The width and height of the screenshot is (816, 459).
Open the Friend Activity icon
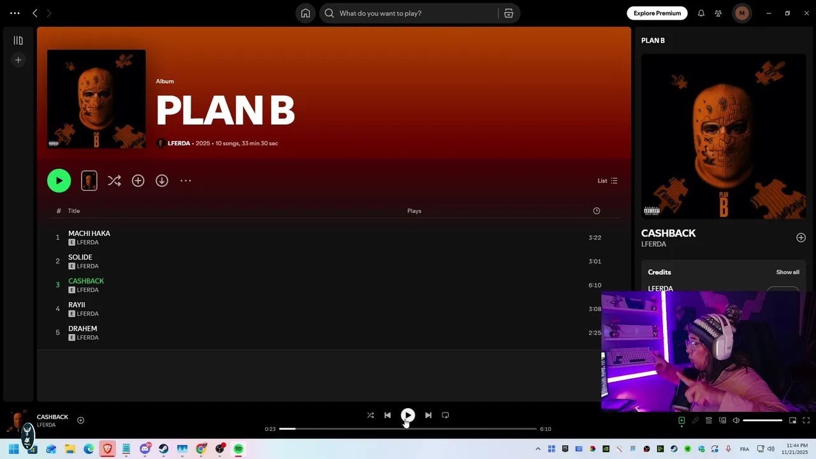(718, 13)
